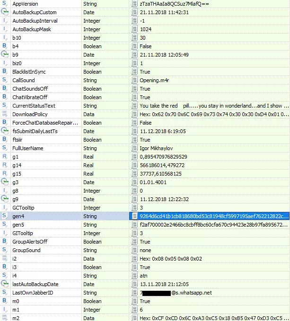Click the value icon next to atn
The image size is (290, 321).
(x=134, y=276)
